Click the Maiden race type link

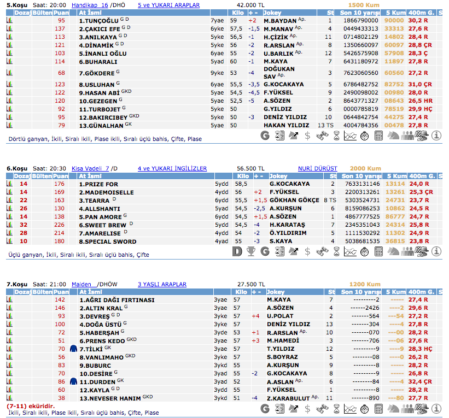(x=81, y=284)
